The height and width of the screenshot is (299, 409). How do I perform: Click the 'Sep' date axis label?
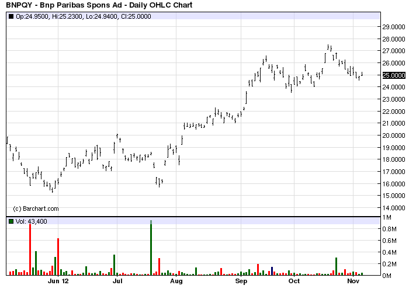241,281
